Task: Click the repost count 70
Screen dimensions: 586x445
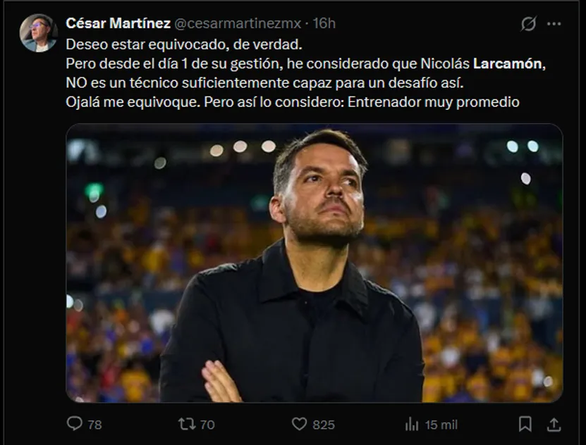Action: [207, 425]
